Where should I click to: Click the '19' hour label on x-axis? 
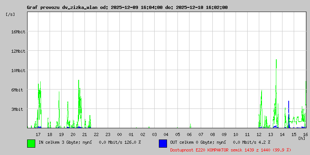click(x=62, y=134)
